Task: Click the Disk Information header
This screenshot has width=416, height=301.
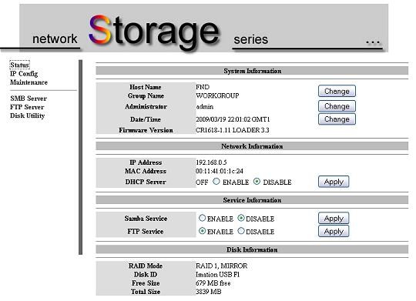Action: tap(252, 249)
